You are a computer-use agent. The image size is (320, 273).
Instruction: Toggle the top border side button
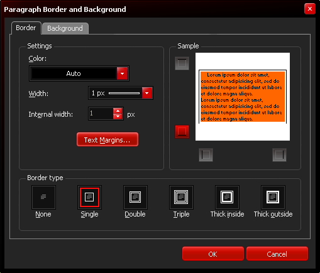click(x=182, y=63)
